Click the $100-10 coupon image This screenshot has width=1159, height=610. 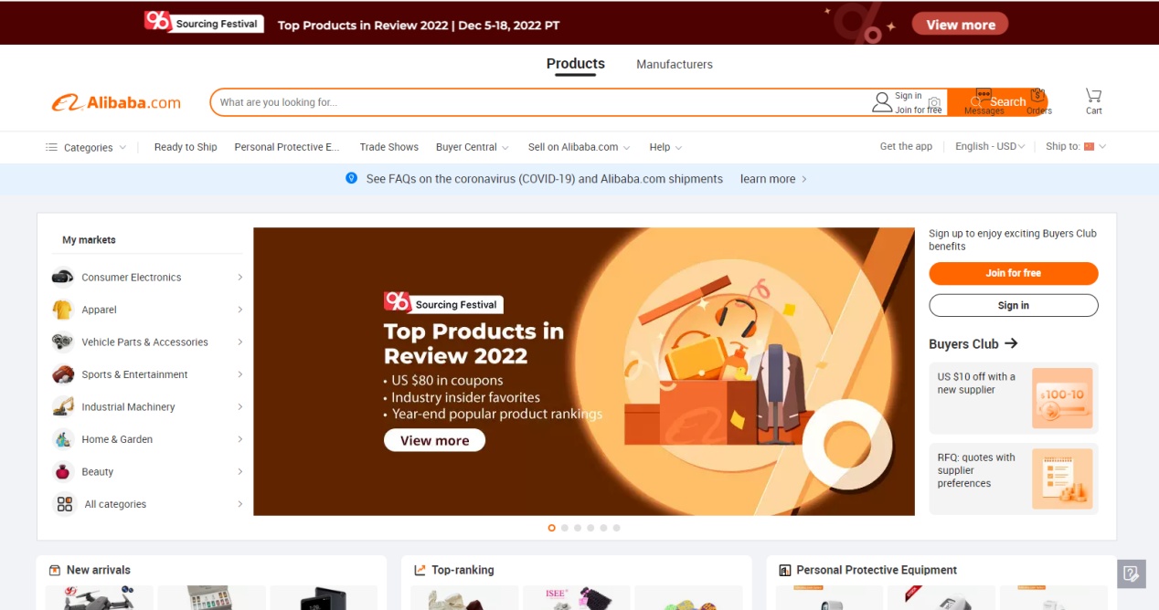pyautogui.click(x=1062, y=398)
